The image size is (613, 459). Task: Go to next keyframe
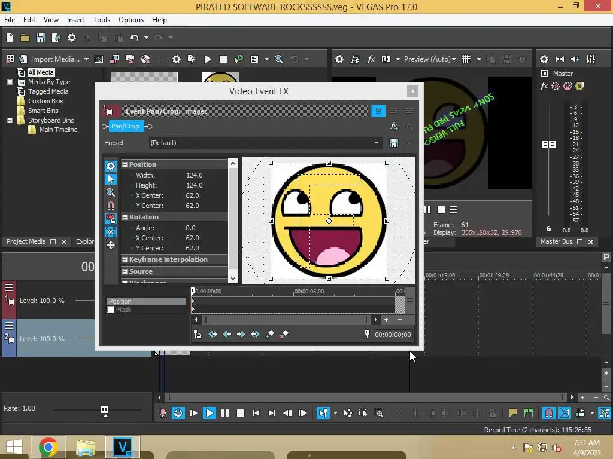(x=241, y=334)
